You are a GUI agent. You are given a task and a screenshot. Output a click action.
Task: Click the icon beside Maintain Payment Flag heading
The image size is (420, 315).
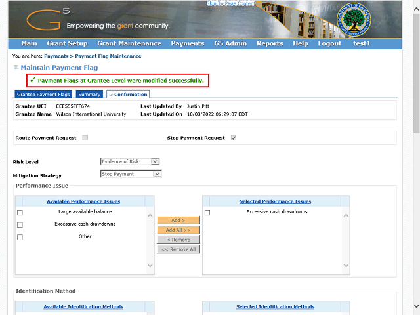point(16,68)
